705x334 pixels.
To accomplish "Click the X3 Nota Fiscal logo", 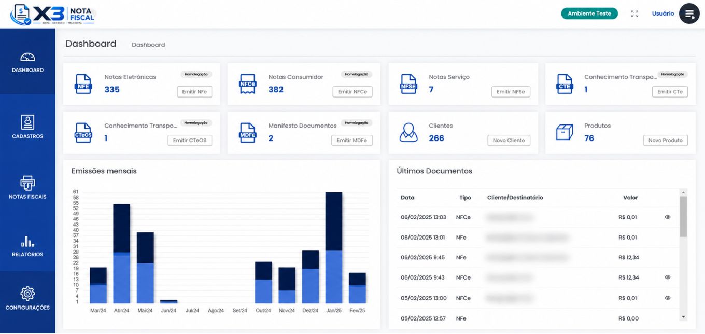I will [53, 15].
